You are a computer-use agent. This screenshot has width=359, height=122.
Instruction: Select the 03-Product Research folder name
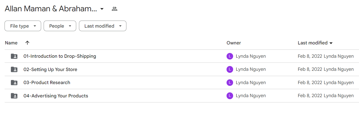click(x=47, y=83)
